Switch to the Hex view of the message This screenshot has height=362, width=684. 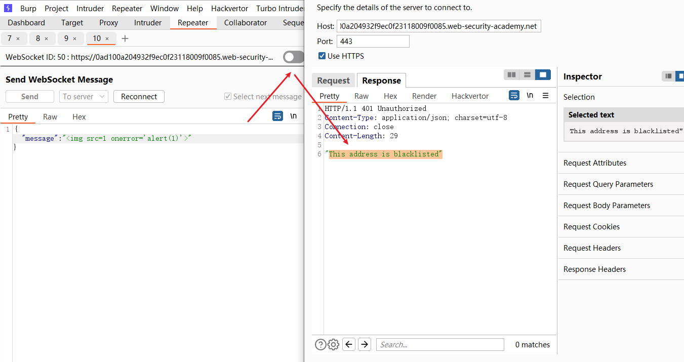click(x=79, y=116)
